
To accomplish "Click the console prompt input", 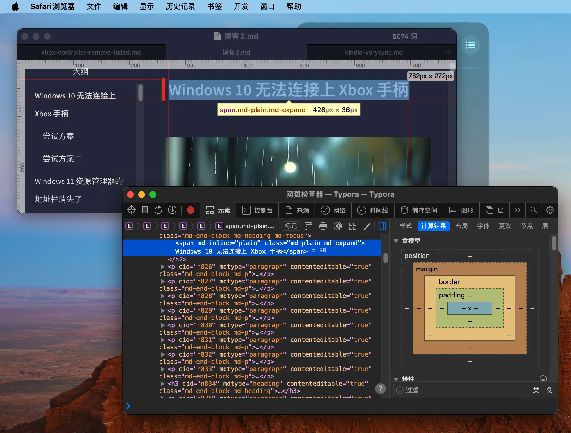I will click(x=340, y=406).
